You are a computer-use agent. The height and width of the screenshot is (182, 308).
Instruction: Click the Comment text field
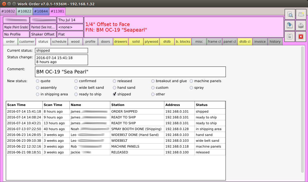point(130,72)
